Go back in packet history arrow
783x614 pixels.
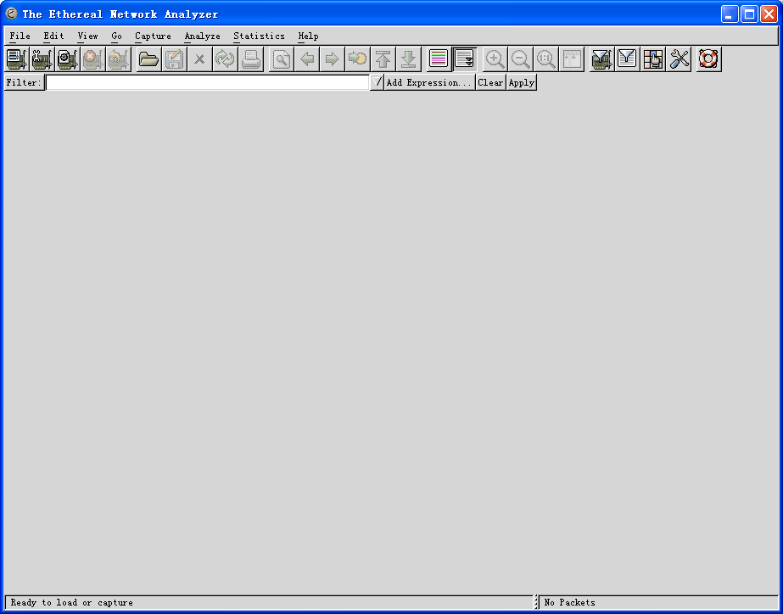point(306,59)
